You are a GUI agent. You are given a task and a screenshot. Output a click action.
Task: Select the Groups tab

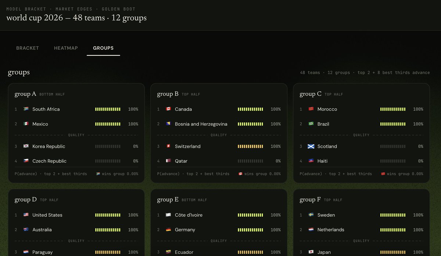[103, 48]
